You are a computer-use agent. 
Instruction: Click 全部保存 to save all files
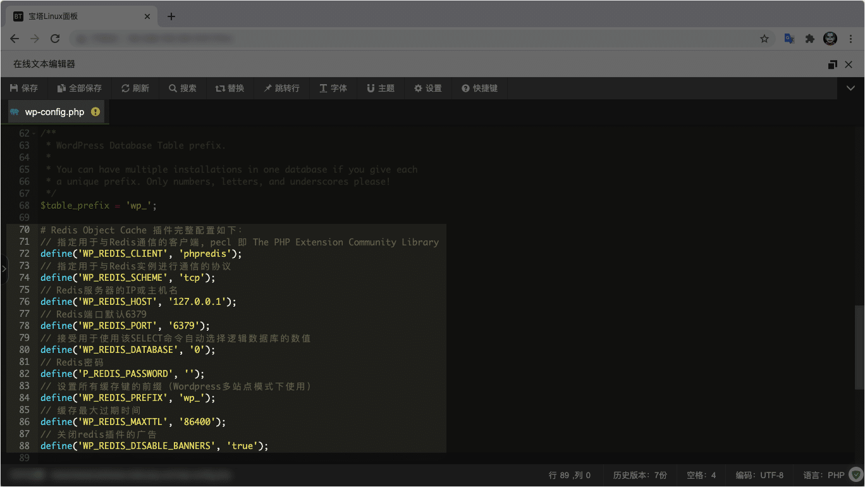80,89
